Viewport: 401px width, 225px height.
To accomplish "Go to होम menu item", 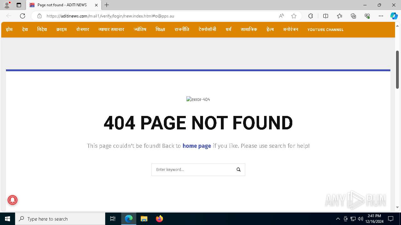I will [9, 29].
